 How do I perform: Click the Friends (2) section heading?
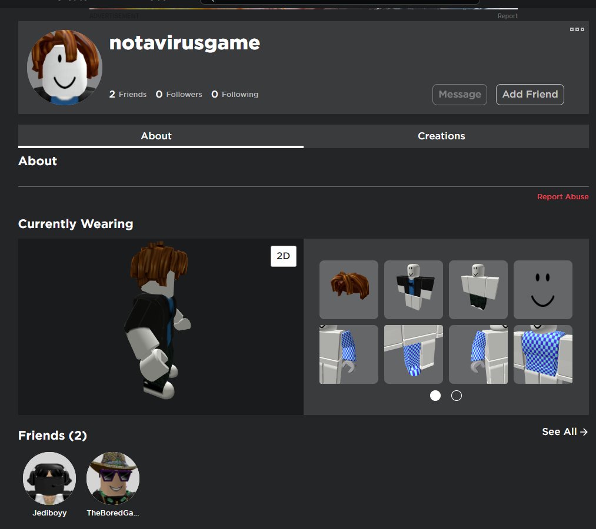click(52, 435)
